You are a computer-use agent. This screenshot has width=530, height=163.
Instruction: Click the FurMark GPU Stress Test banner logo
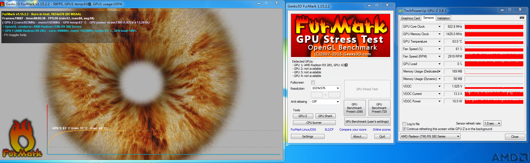[x=340, y=35]
